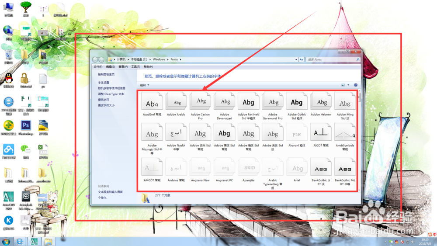Select the Adobe 楷体 Std font
This screenshot has height=246, width=437.
248,137
